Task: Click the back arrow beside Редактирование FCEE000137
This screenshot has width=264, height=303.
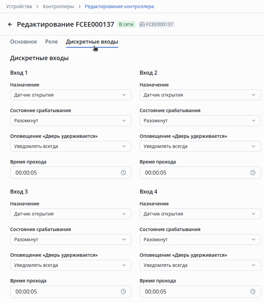Action: (10, 24)
